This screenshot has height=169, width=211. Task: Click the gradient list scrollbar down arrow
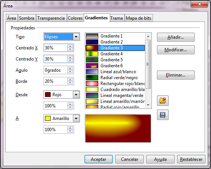(x=148, y=105)
